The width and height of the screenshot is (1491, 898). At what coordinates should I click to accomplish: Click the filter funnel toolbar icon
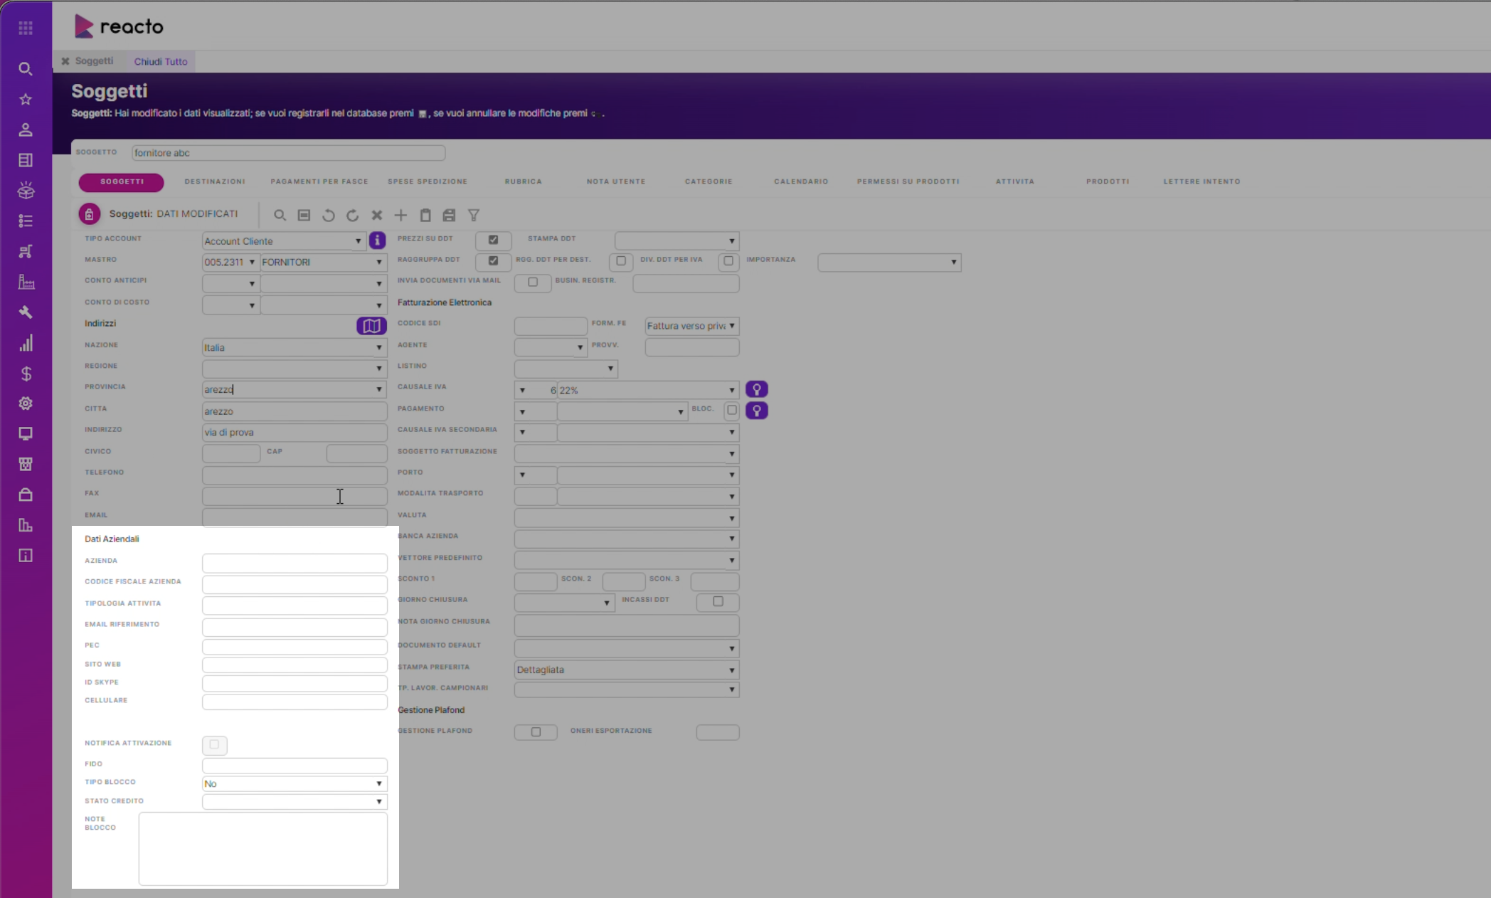click(473, 215)
